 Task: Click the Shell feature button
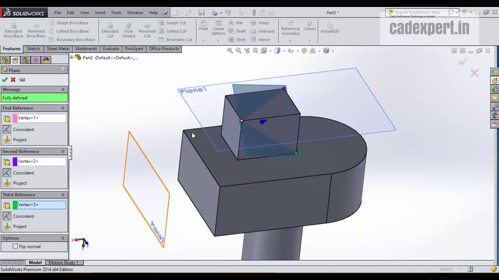[x=237, y=40]
